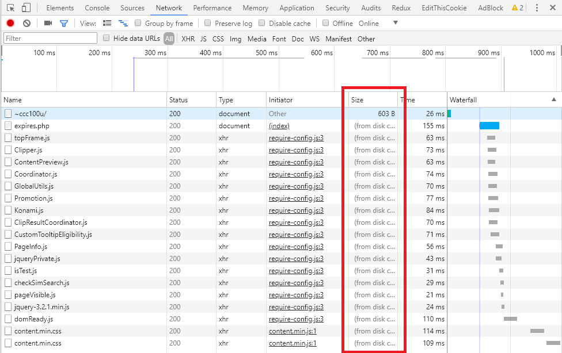Switch to large request rows view
The width and height of the screenshot is (562, 353).
(x=107, y=24)
